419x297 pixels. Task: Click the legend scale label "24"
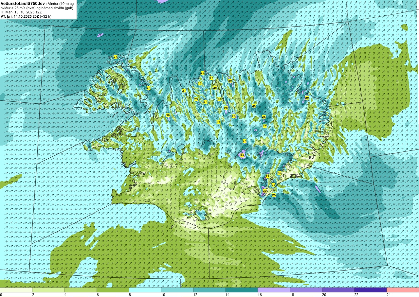point(388,295)
